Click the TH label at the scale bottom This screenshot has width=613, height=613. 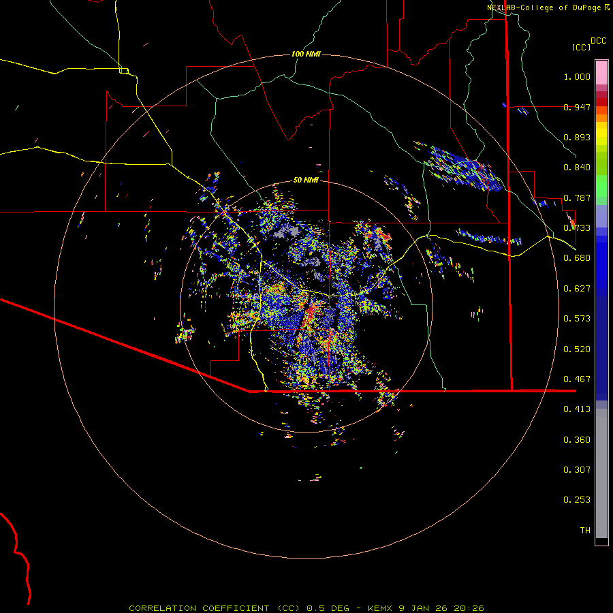(x=585, y=531)
